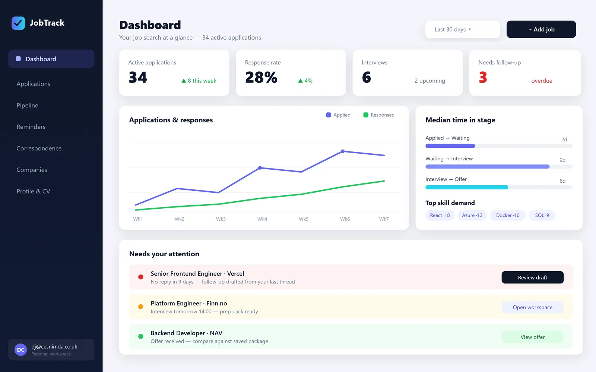Open the Dashboard nav item

click(x=51, y=59)
